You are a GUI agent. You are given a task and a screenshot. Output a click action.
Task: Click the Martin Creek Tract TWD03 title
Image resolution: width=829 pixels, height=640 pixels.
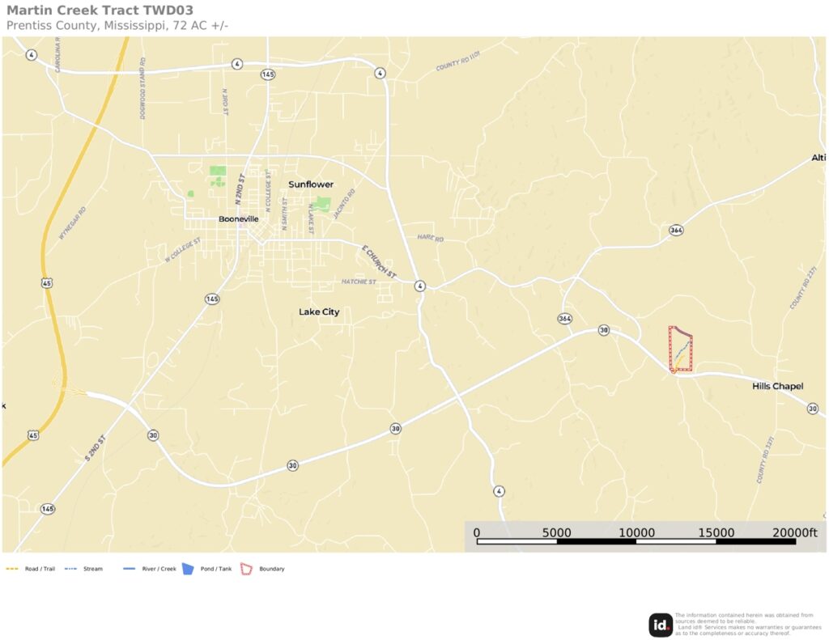100,10
